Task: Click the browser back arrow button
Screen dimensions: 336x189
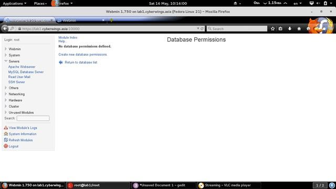Action: [5, 28]
